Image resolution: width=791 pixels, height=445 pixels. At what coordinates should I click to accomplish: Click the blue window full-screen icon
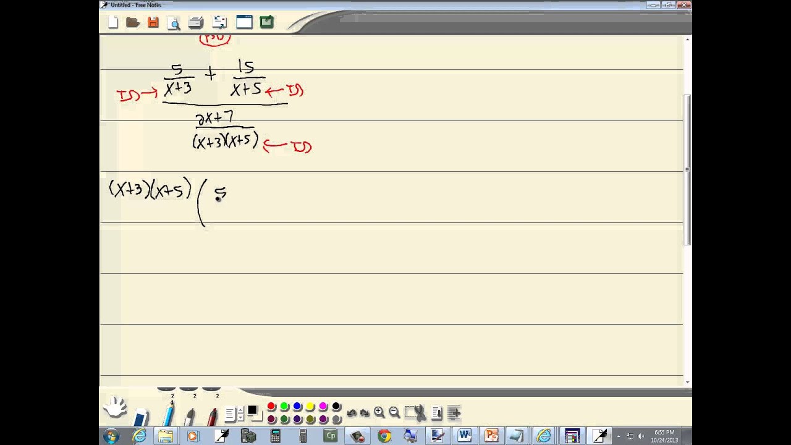tap(244, 22)
